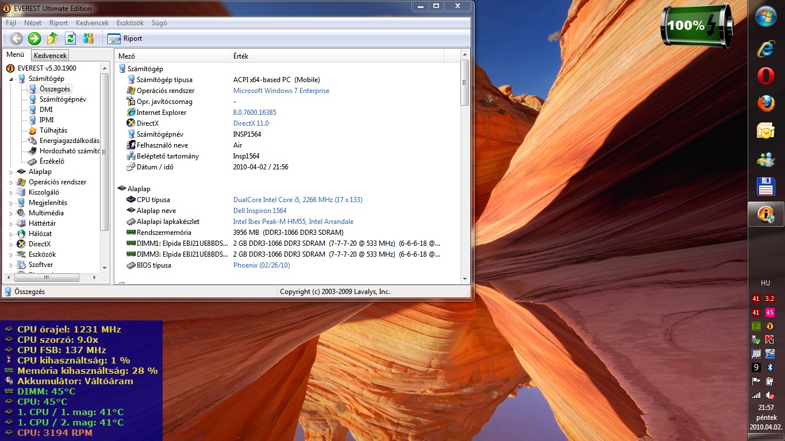
Task: Switch to the Kedvencek tab
Action: coord(50,56)
